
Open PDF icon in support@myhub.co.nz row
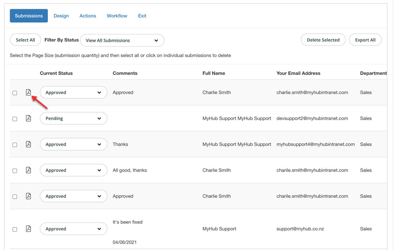(x=28, y=228)
